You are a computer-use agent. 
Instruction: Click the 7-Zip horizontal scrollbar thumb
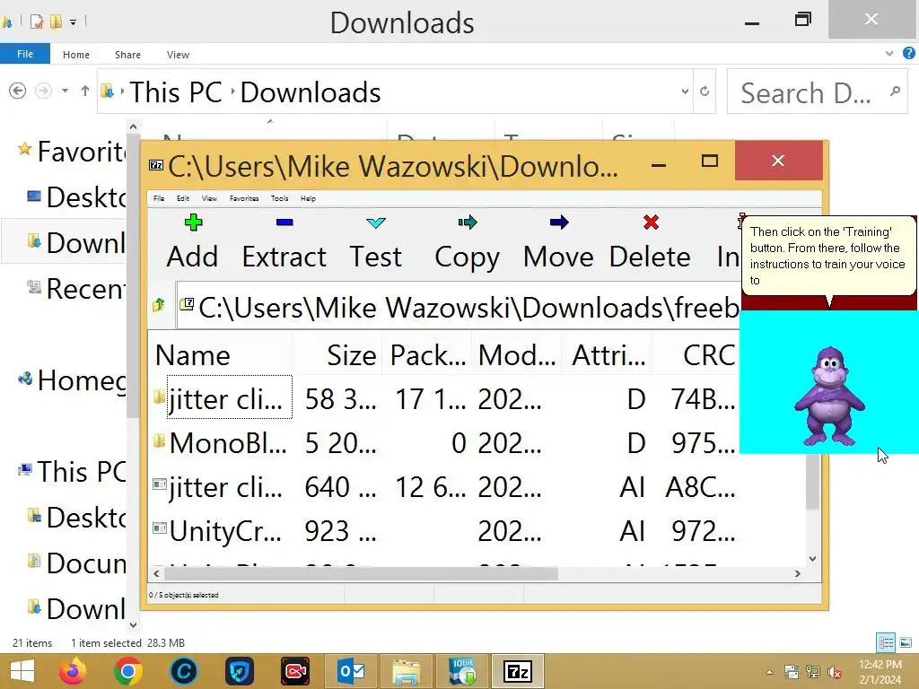click(x=363, y=573)
